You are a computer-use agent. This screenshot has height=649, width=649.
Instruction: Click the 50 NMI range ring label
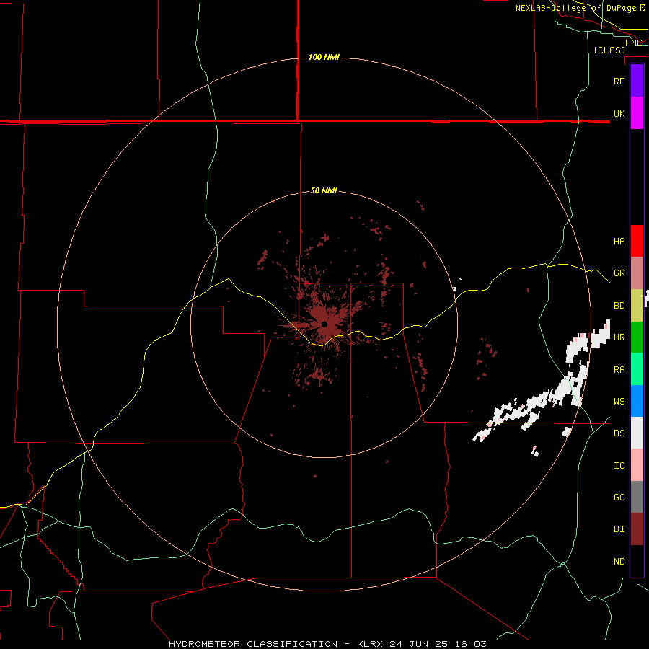coord(324,190)
